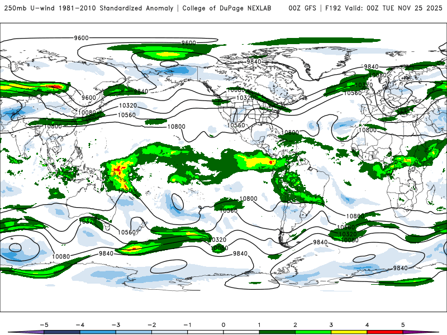The image size is (447, 335).
Task: Click the pale blue -2 to -1 colorbar segment
Action: coord(170,332)
